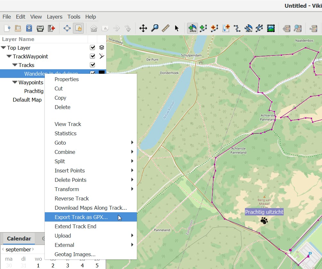
Task: Click the Save file floppy icon
Action: click(29, 28)
